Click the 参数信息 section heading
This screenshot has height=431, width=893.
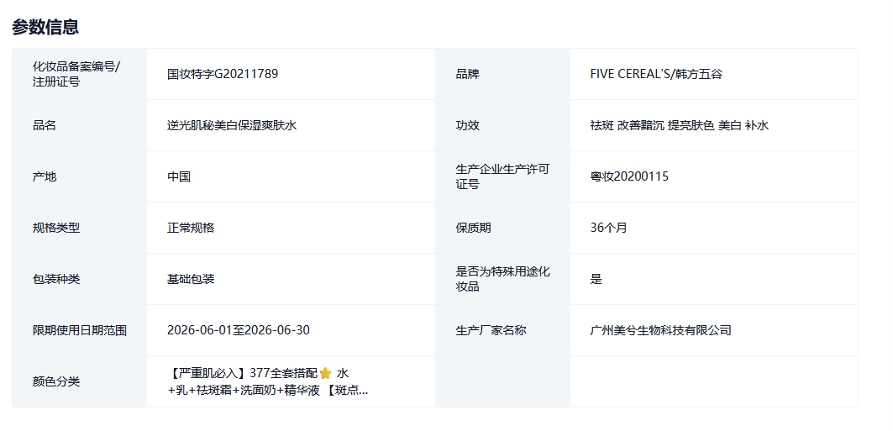(45, 27)
